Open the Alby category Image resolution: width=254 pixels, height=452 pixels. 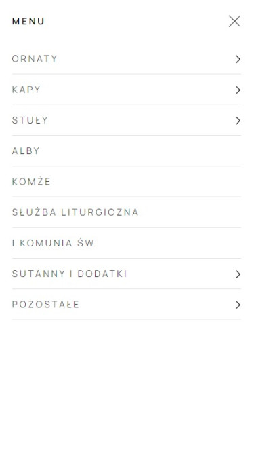pyautogui.click(x=26, y=151)
